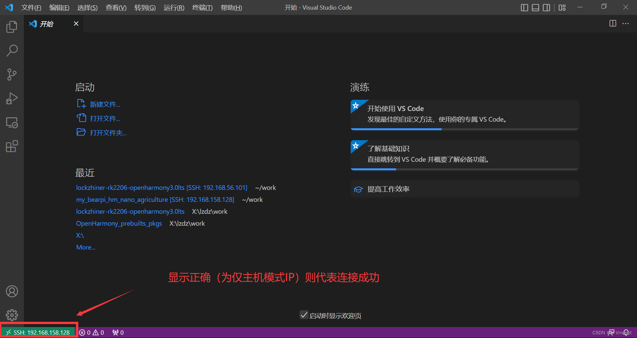
Task: Click the feedback icon in status bar
Action: click(611, 332)
